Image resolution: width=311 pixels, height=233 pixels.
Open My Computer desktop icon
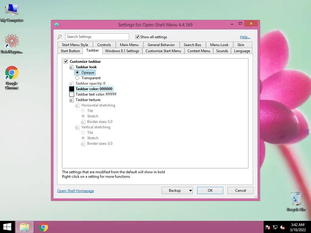[x=12, y=13]
